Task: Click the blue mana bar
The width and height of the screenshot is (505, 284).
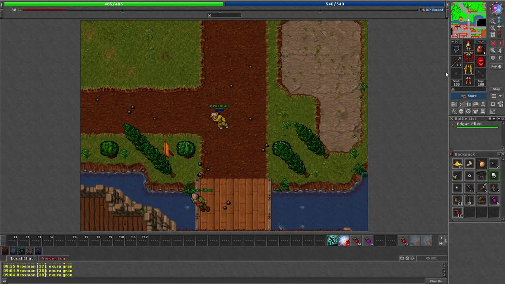Action: click(x=335, y=4)
